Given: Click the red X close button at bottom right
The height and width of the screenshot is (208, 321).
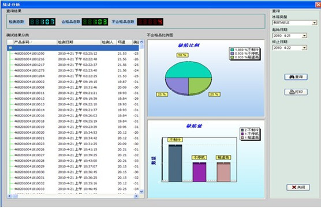Looking at the screenshot, I should (298, 187).
